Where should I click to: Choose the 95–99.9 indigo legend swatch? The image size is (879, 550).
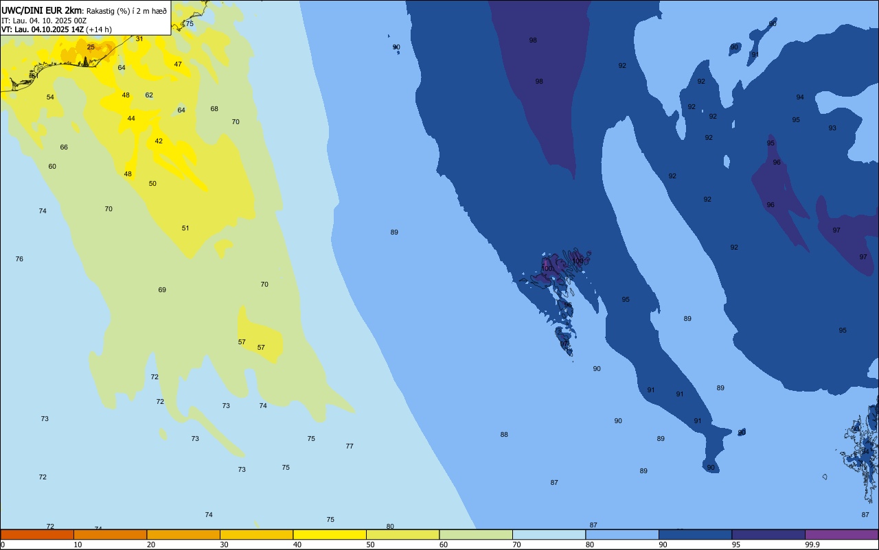[x=768, y=534]
